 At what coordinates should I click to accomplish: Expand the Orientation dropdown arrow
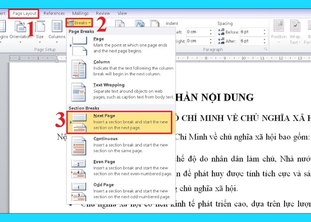20,42
